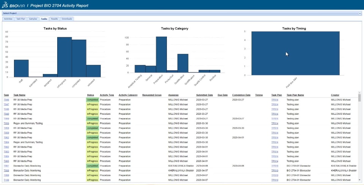The width and height of the screenshot is (364, 185).
Task: Open task link T098
Action: click(x=6, y=170)
